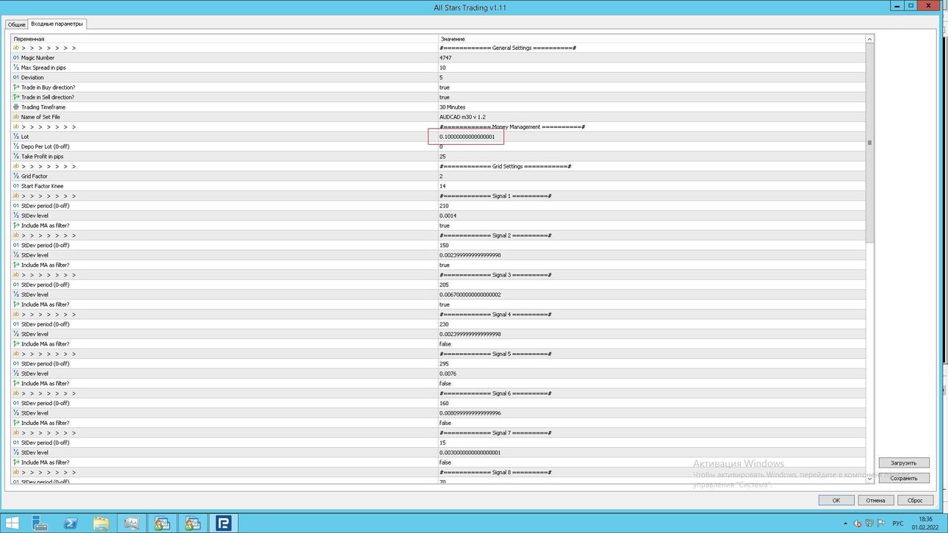The image size is (948, 533).
Task: Click the Magic Number integer type icon
Action: pyautogui.click(x=16, y=57)
